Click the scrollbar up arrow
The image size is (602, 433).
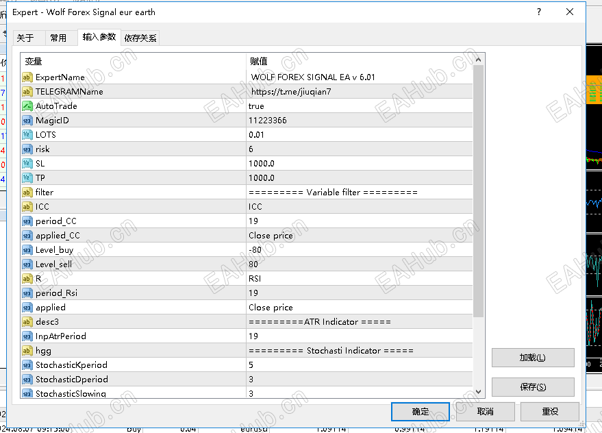pyautogui.click(x=478, y=60)
